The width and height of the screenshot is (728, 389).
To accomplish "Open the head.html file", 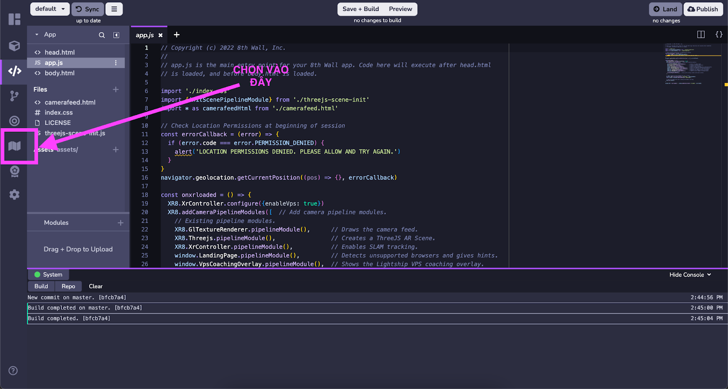I will click(60, 52).
